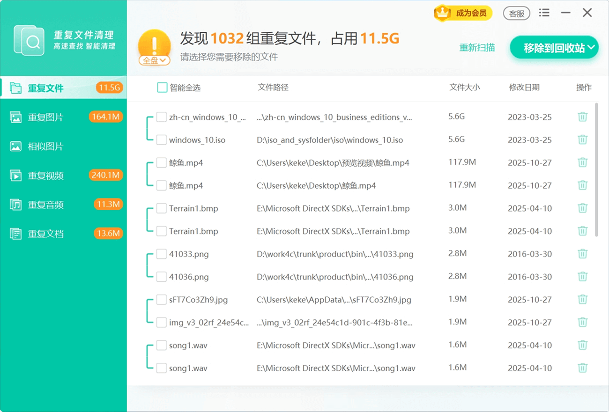Click the 重复音频 music icon
Screen dimensions: 609x412
pyautogui.click(x=16, y=205)
